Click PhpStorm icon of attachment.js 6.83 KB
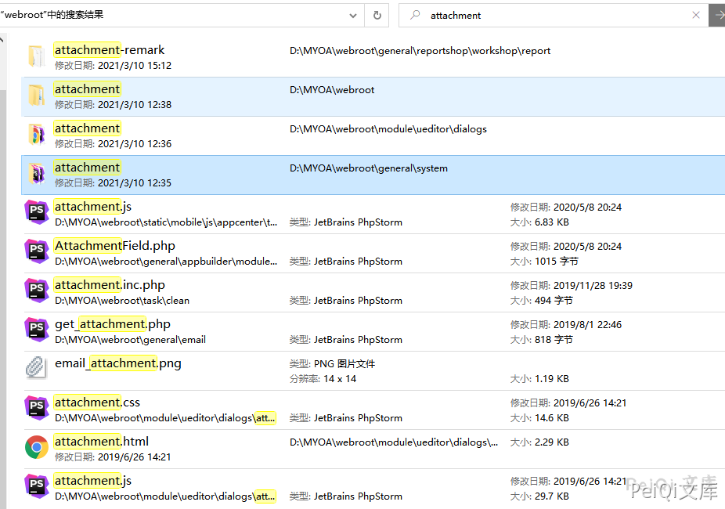This screenshot has width=725, height=509. point(37,212)
